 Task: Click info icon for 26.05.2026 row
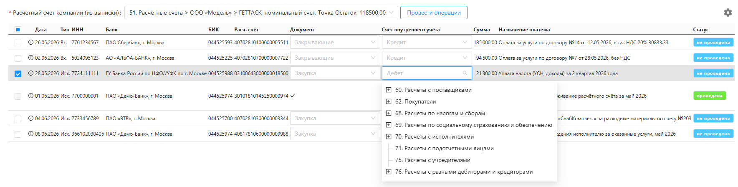tap(31, 42)
